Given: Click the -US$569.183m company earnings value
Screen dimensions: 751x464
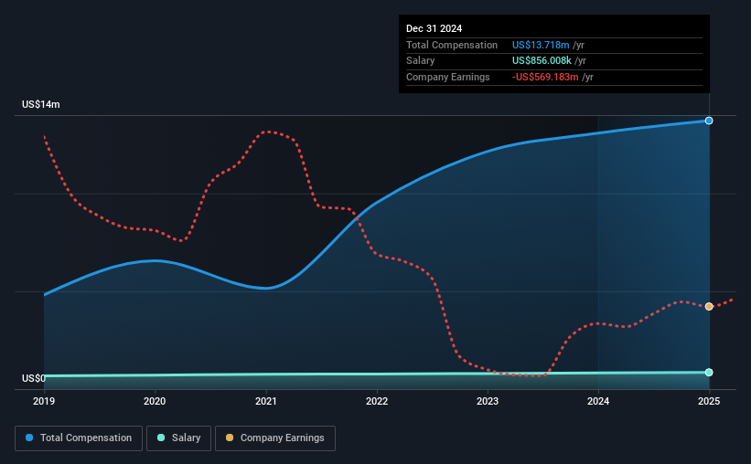Looking at the screenshot, I should [545, 77].
